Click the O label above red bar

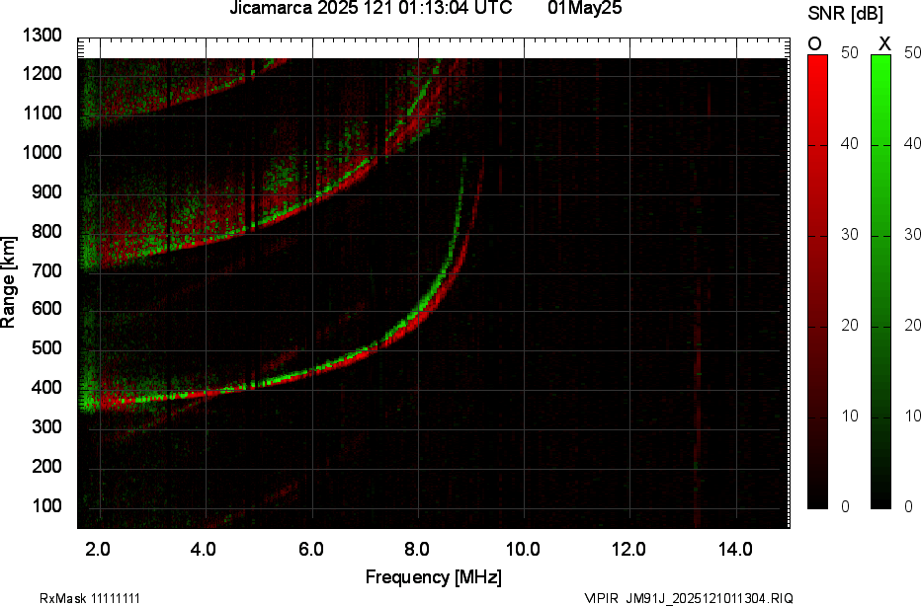click(x=814, y=44)
